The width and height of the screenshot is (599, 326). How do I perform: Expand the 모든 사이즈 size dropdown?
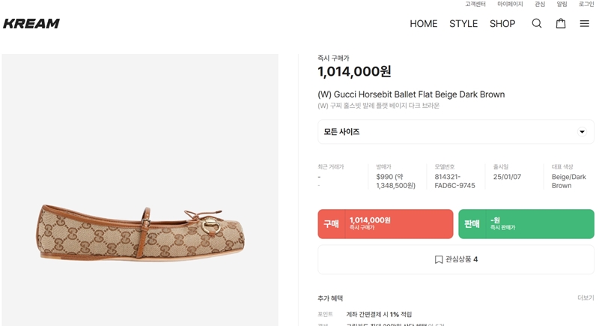click(x=455, y=132)
